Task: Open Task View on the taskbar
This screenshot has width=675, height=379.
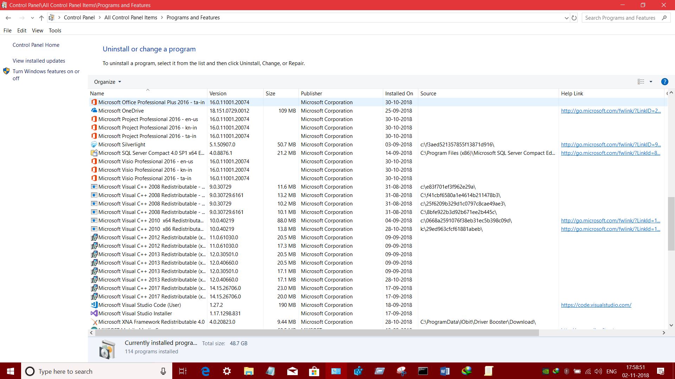Action: pos(183,371)
